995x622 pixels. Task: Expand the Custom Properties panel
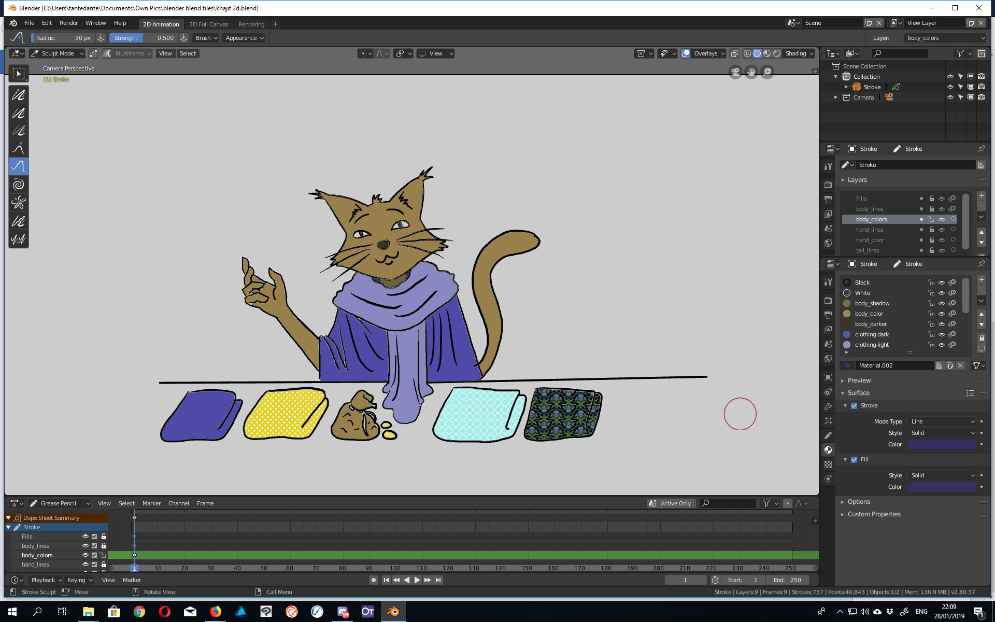(x=874, y=514)
